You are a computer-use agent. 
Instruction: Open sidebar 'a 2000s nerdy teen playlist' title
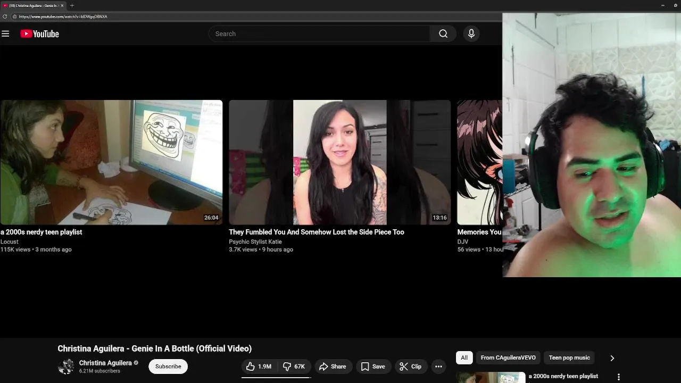point(563,376)
